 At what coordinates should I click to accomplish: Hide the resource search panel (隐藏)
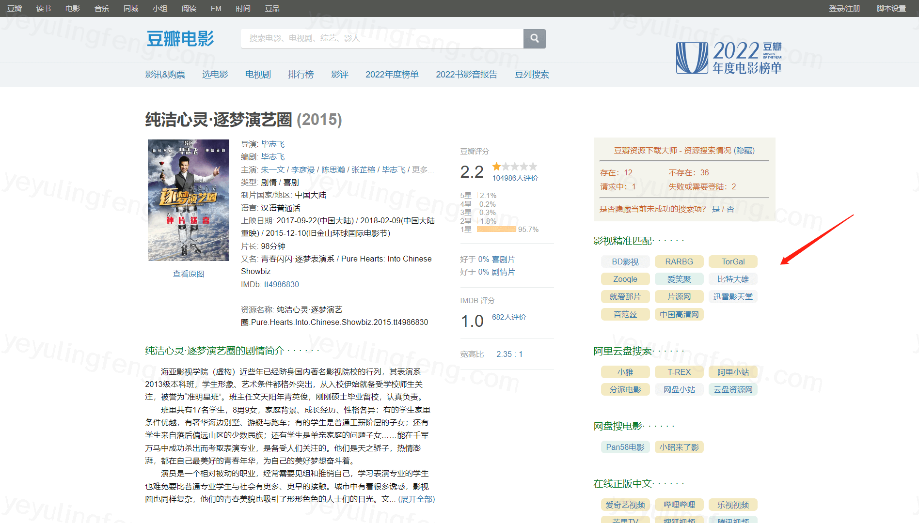point(744,150)
